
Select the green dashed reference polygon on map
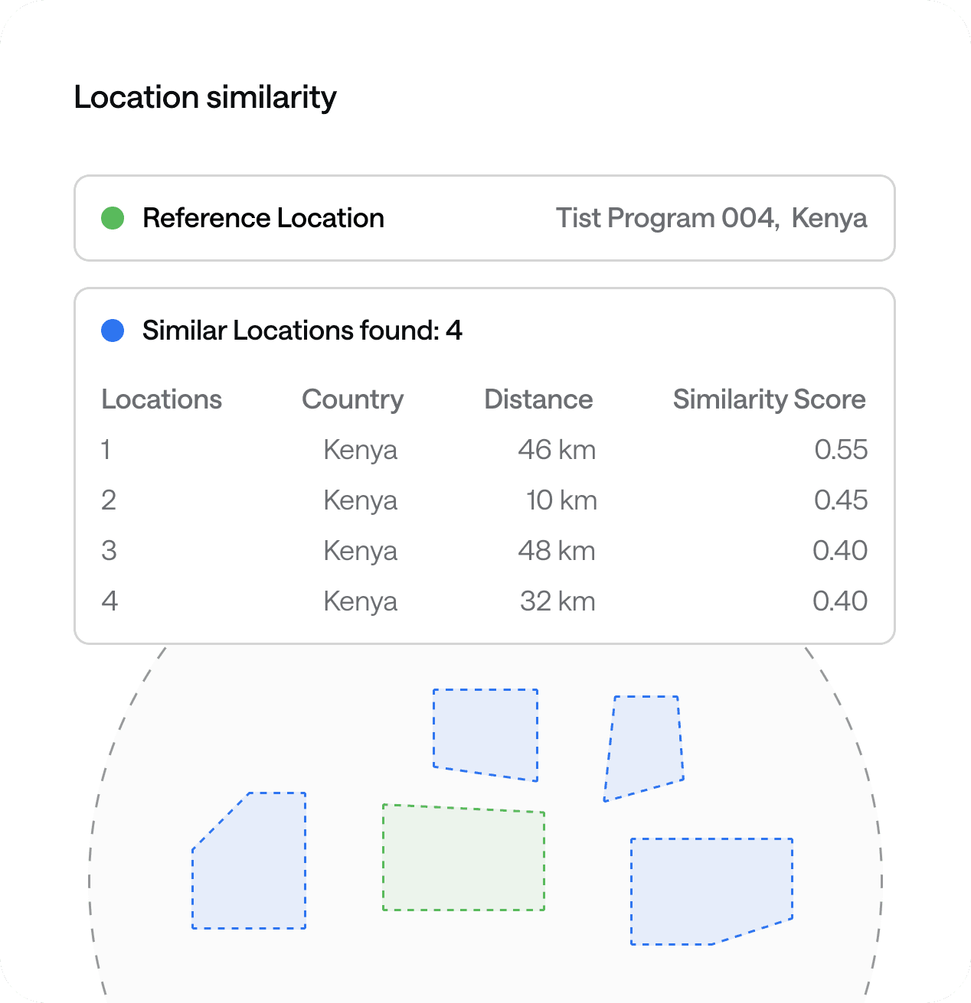click(x=463, y=858)
